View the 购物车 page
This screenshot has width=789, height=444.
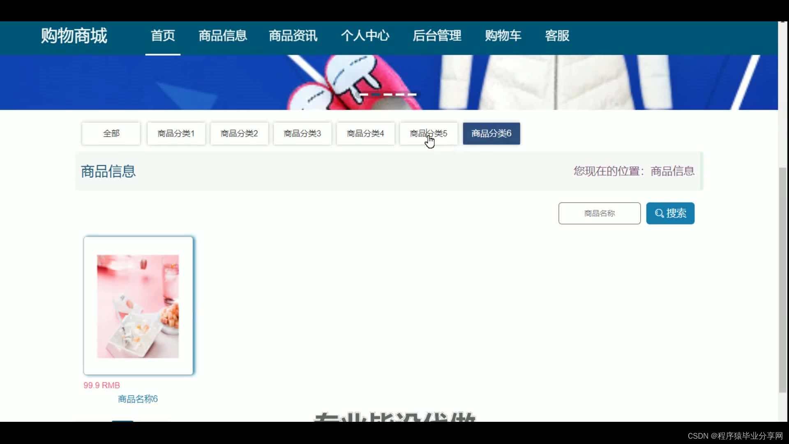tap(503, 36)
